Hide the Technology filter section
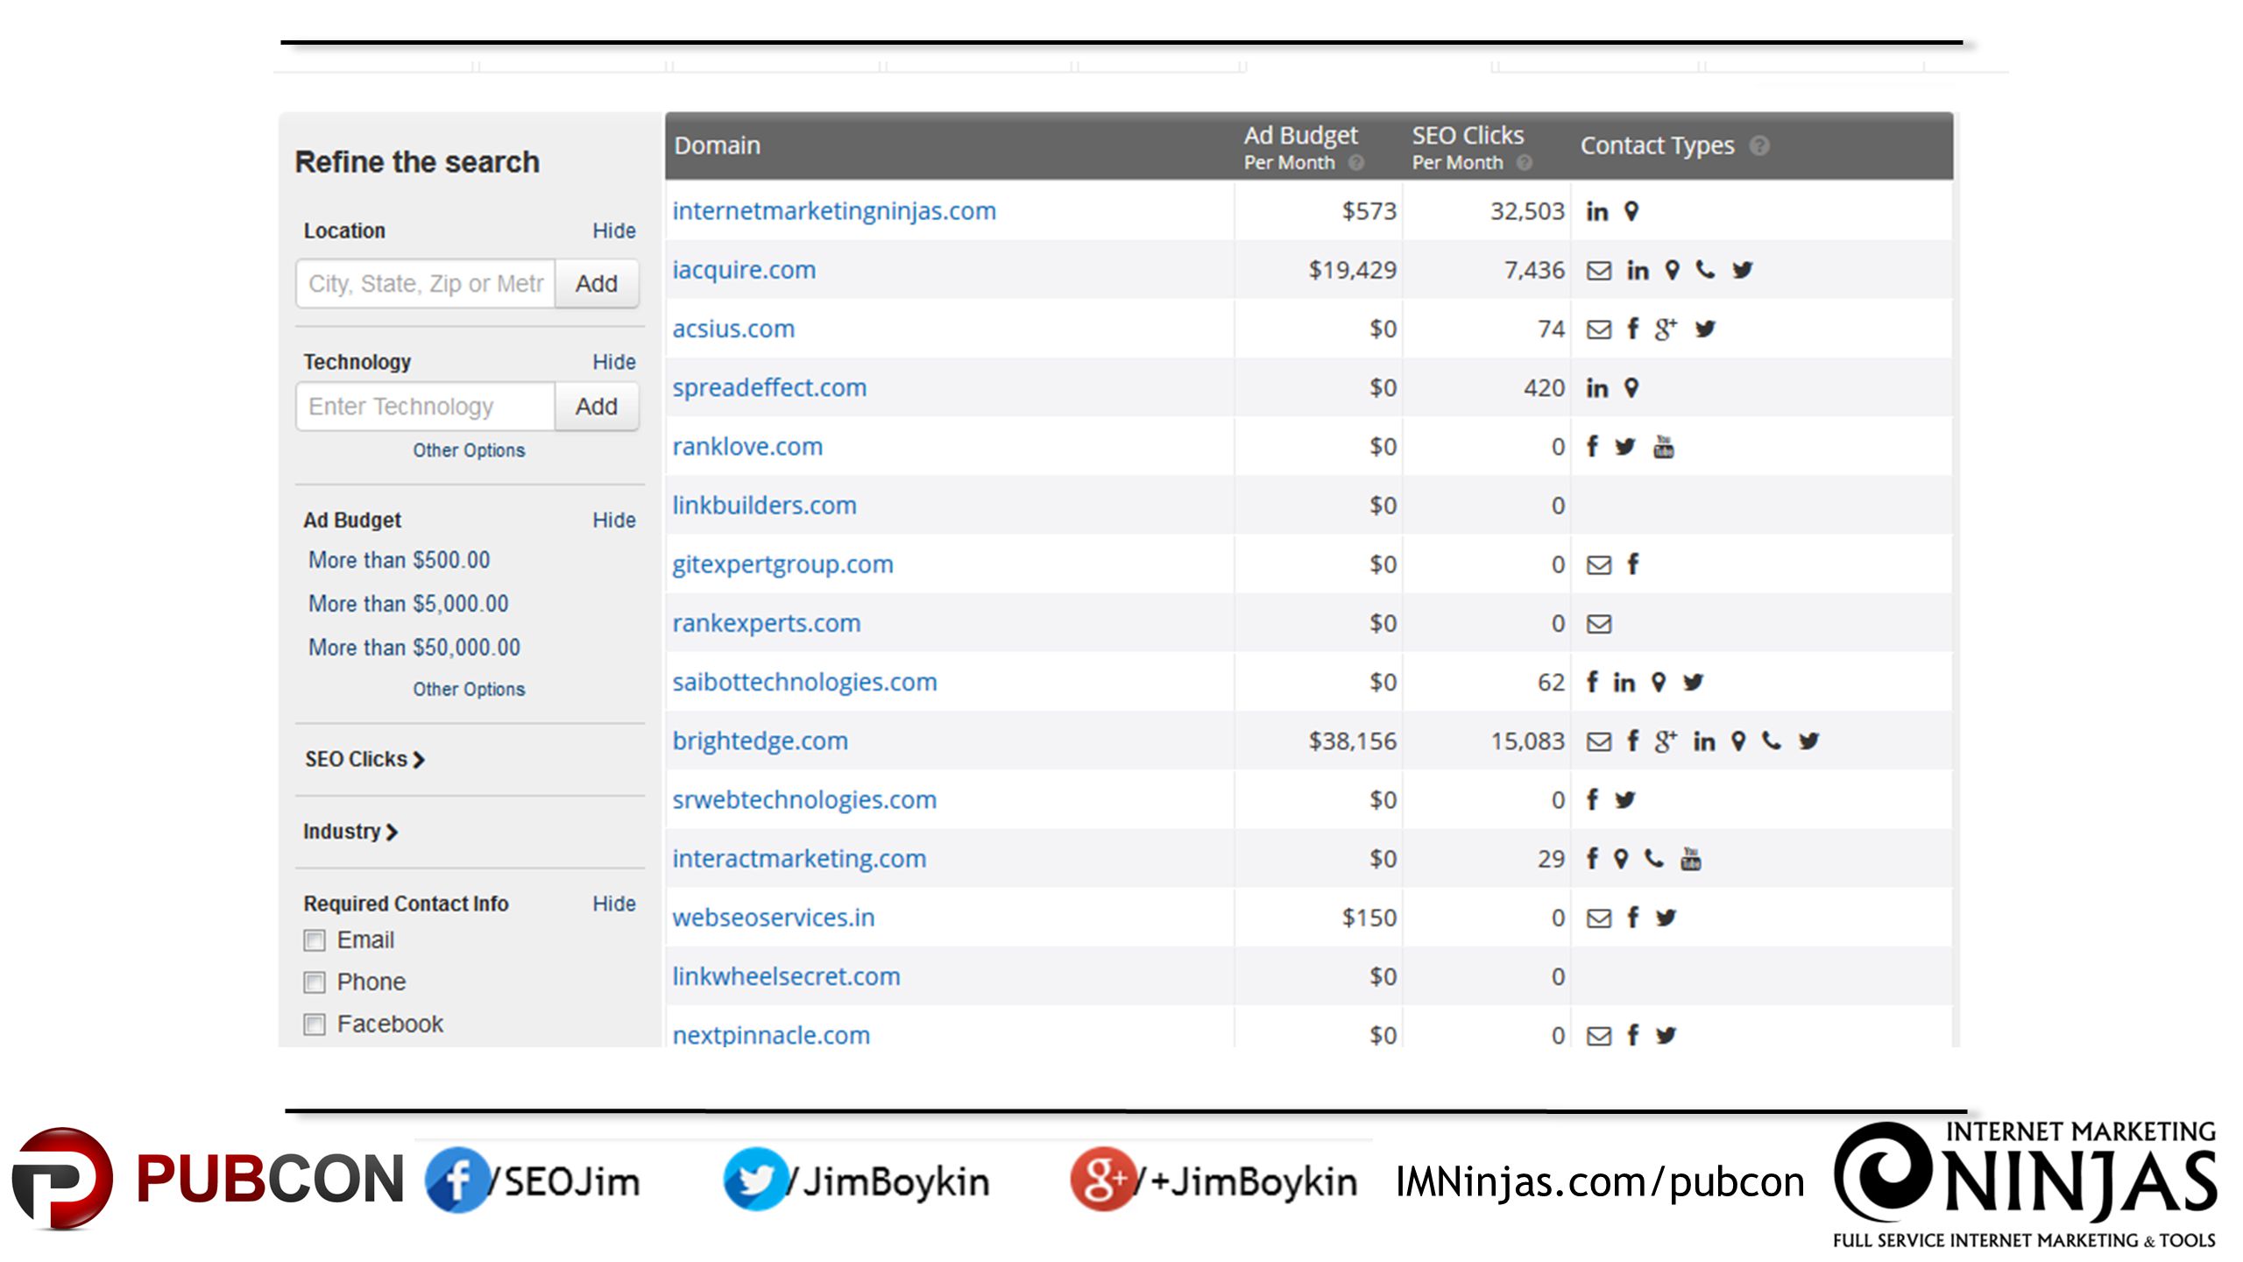This screenshot has height=1262, width=2243. (x=613, y=362)
